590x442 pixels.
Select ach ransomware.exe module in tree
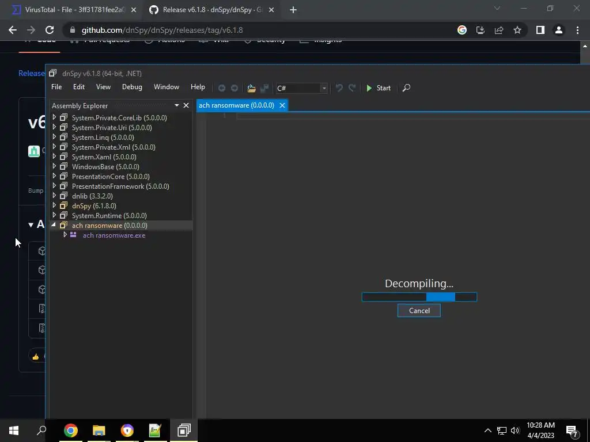tap(114, 235)
